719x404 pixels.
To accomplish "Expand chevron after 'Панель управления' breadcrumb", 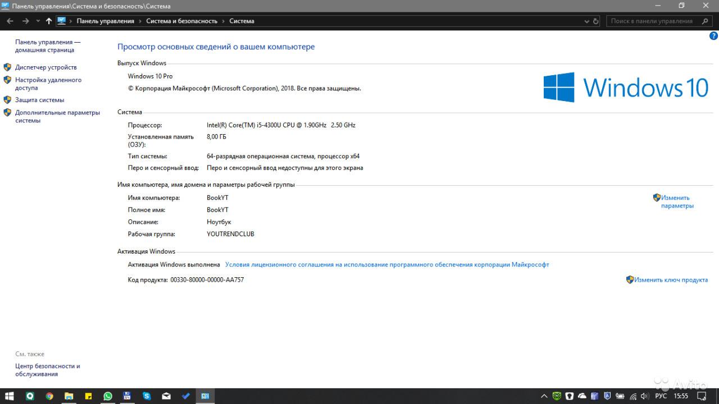I will [x=140, y=21].
